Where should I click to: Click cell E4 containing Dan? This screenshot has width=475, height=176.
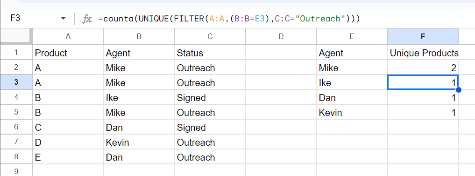coord(352,97)
